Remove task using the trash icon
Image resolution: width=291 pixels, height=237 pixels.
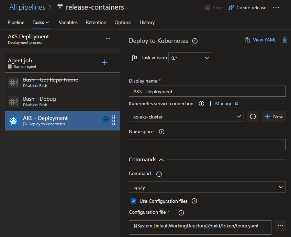point(285,40)
